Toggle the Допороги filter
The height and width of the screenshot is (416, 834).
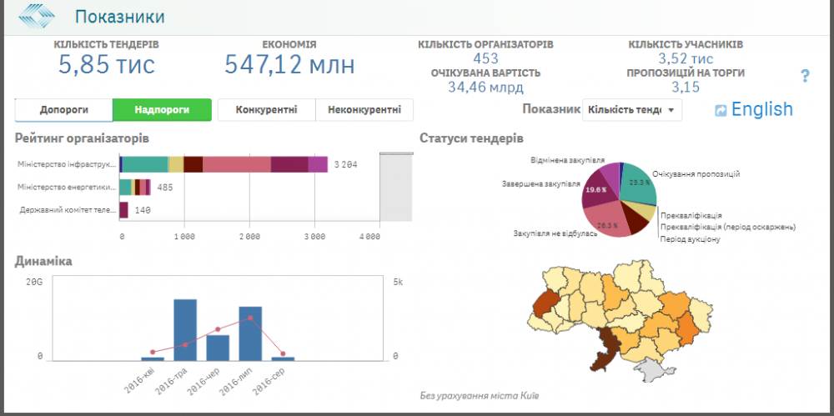tap(63, 109)
